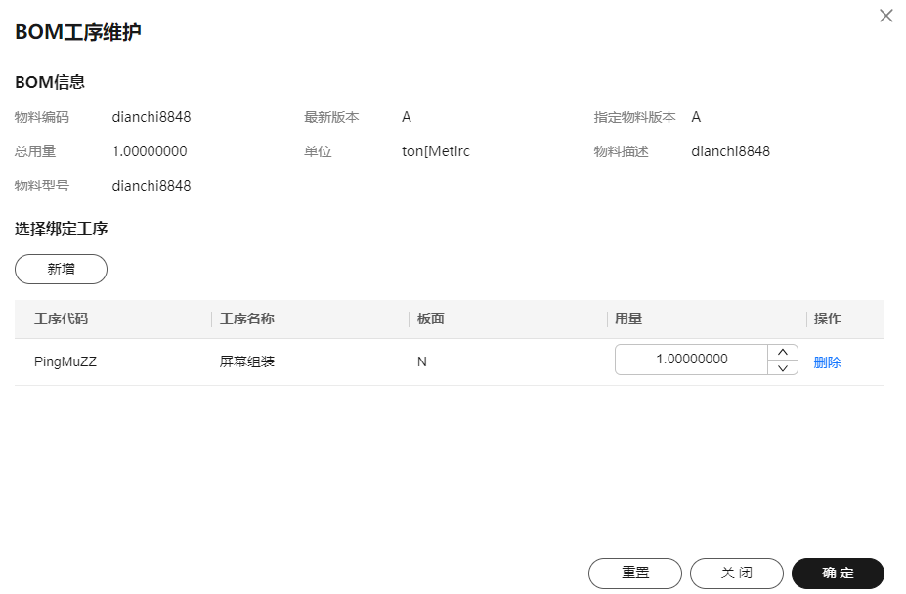Click the 板面 value N cell
This screenshot has width=906, height=594.
click(x=422, y=361)
